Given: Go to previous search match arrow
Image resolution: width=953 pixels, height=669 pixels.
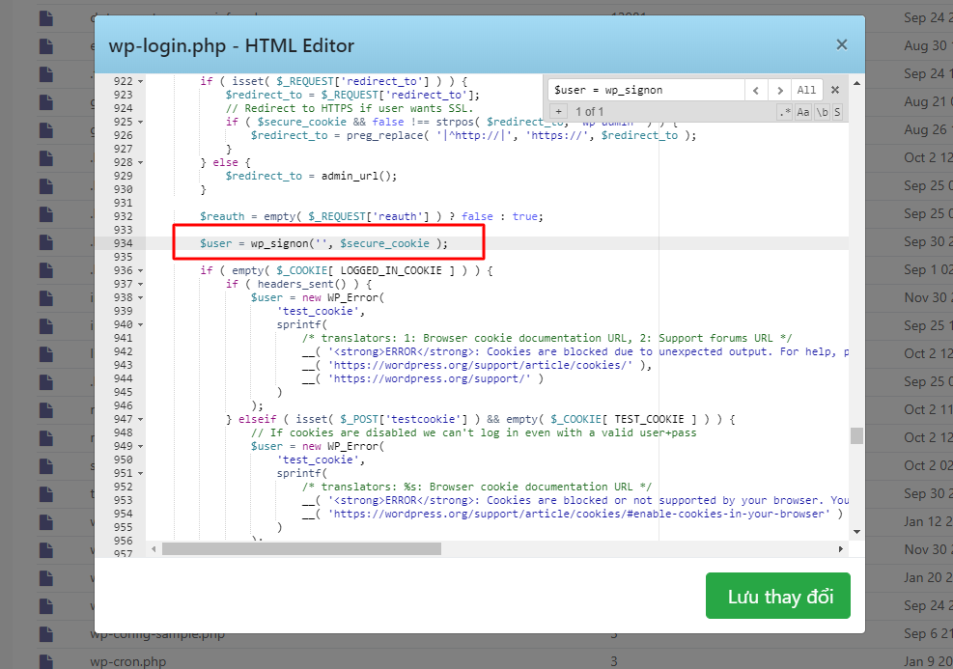Looking at the screenshot, I should point(756,90).
